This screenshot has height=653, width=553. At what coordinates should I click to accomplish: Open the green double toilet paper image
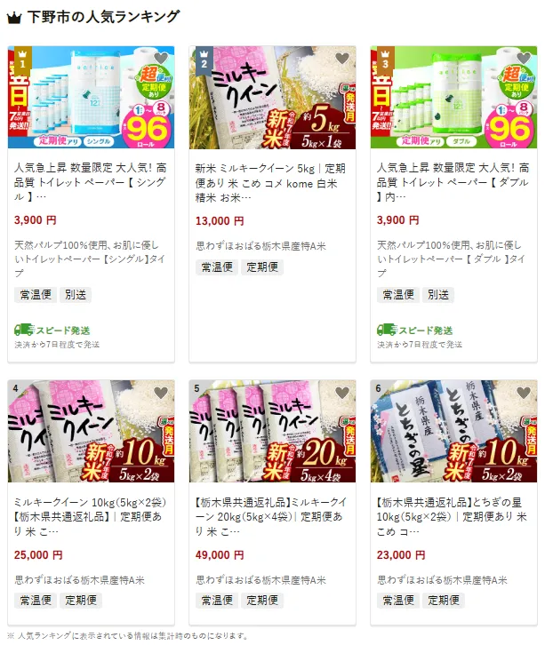coord(453,98)
